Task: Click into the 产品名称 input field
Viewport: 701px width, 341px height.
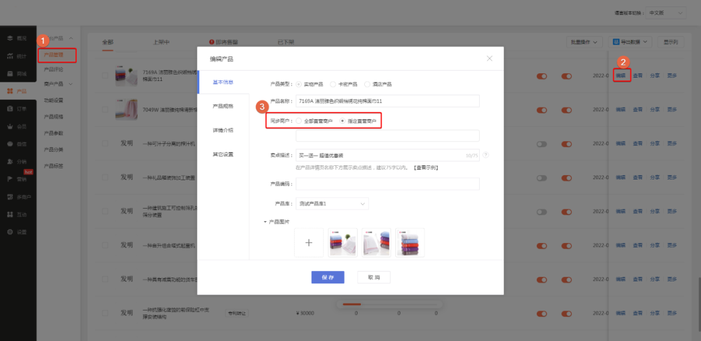Action: 387,101
